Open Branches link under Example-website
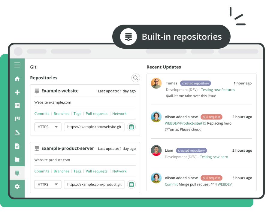 [x=62, y=114]
